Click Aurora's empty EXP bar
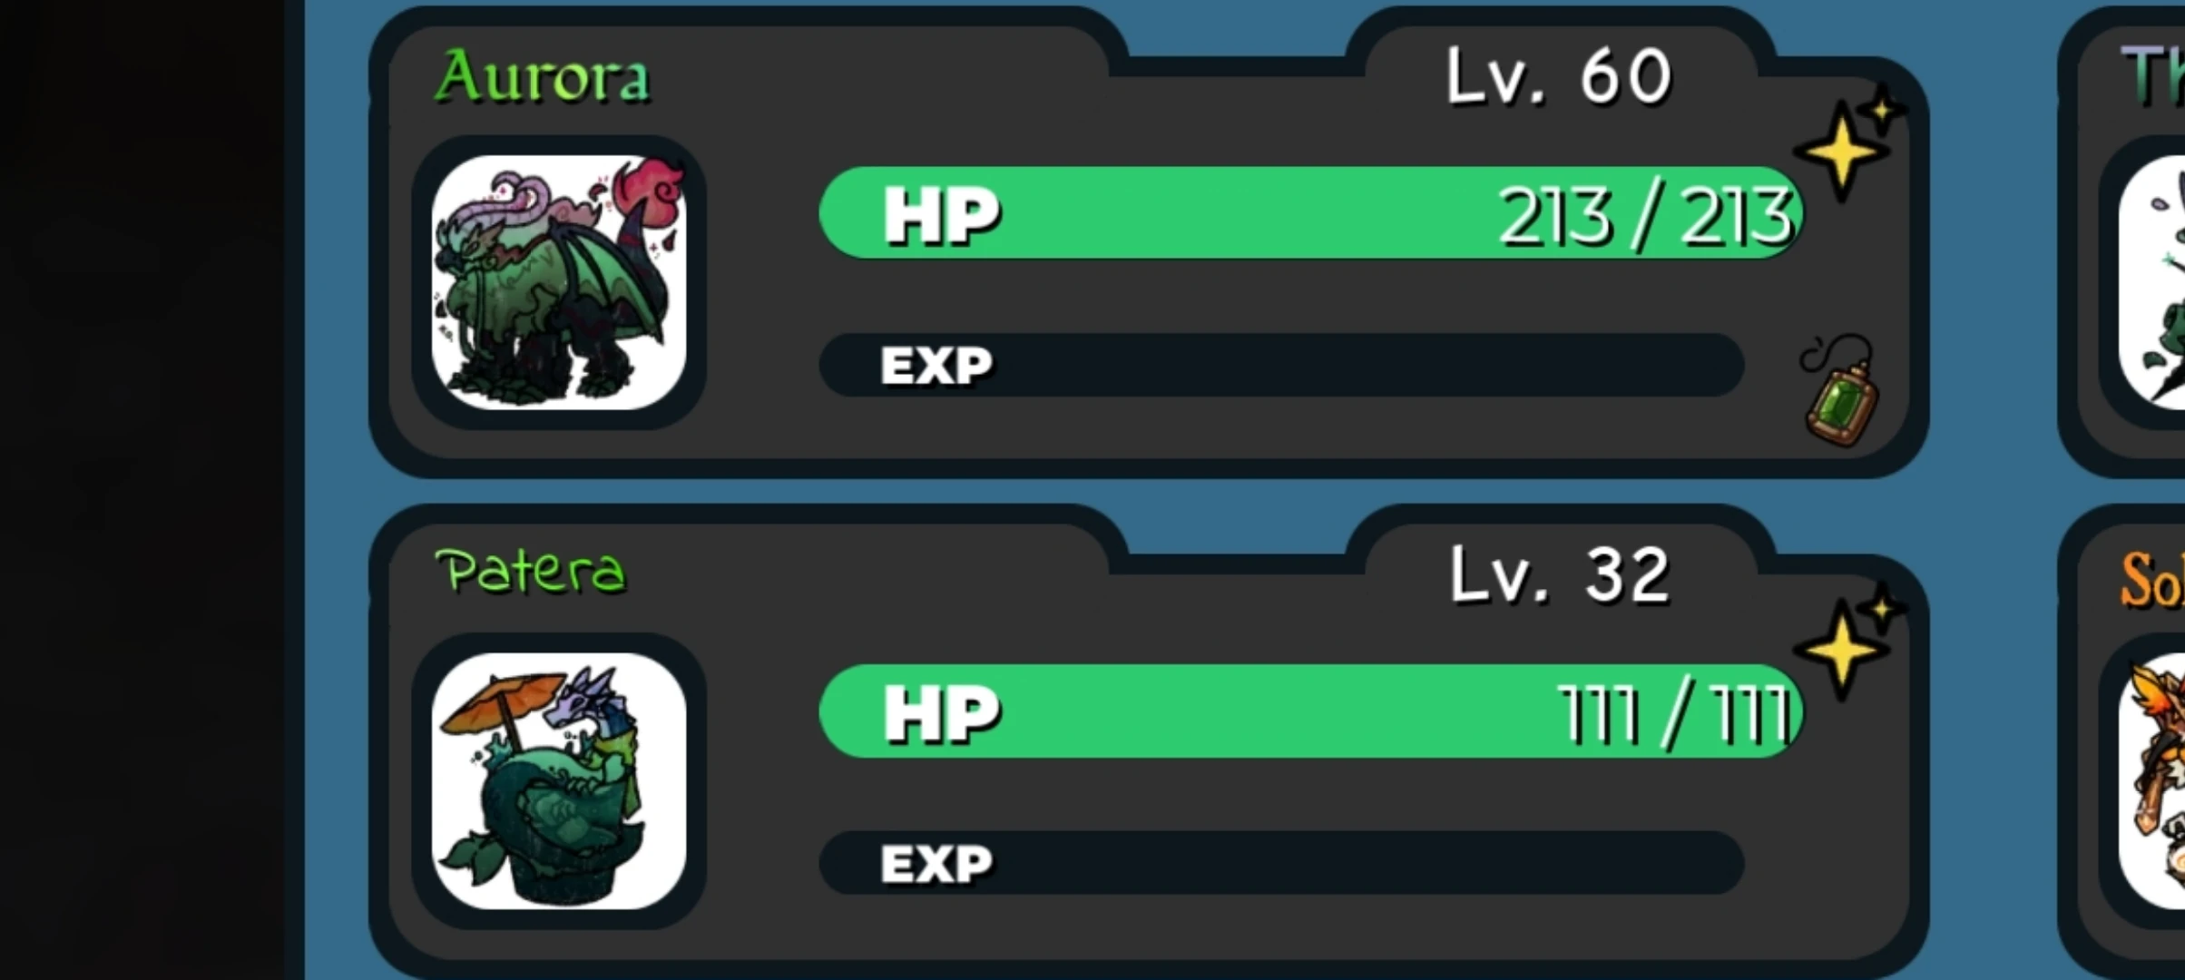Screen dimensions: 2185x980 coord(1281,365)
